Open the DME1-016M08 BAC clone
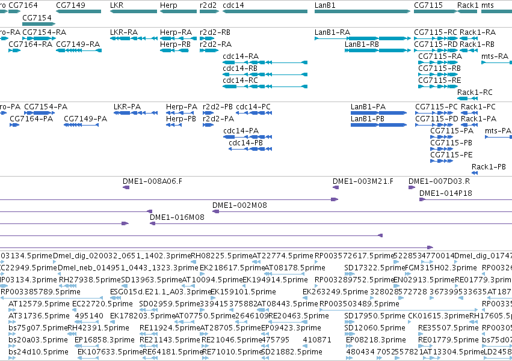The width and height of the screenshot is (512, 361). 331,223
